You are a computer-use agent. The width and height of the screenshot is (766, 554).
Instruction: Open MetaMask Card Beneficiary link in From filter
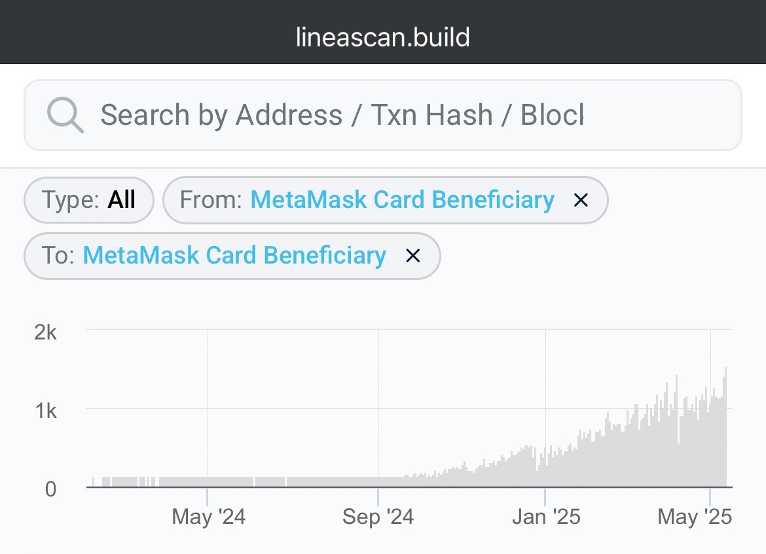click(403, 200)
